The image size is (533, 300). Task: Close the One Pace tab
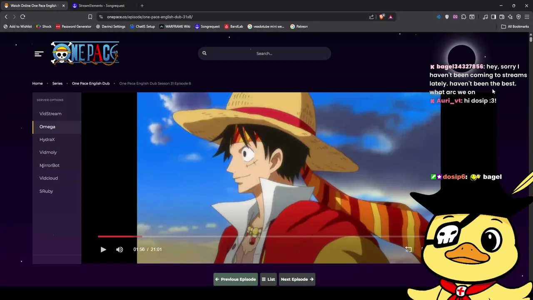click(63, 5)
